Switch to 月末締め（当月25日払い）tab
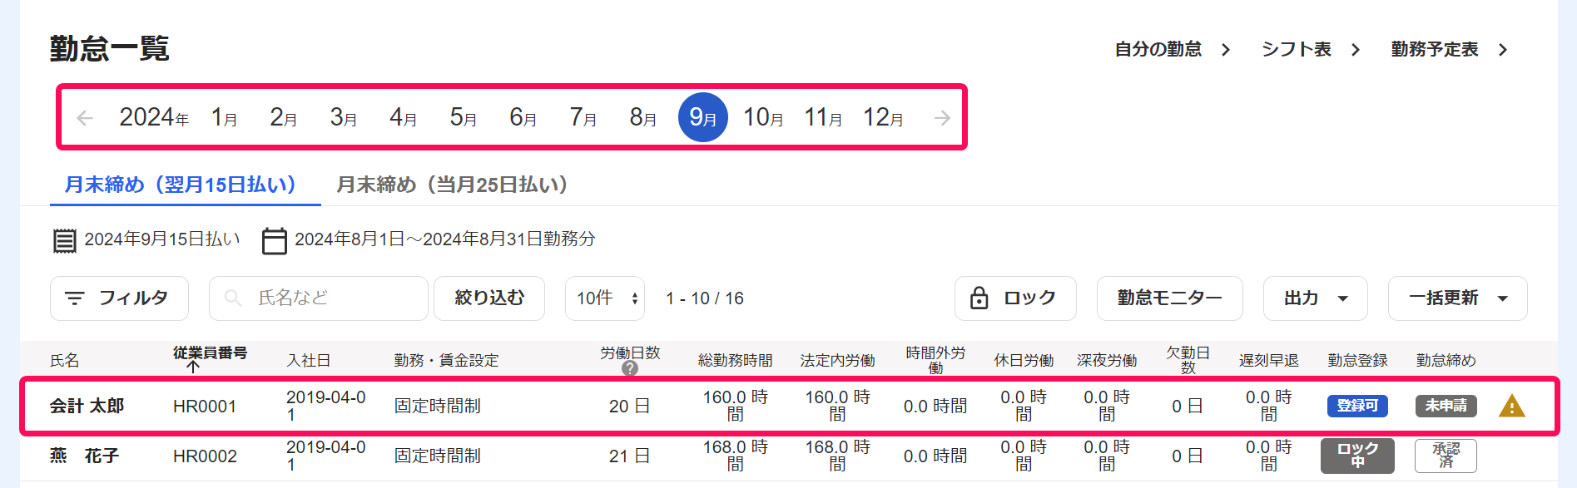This screenshot has height=488, width=1577. 452,185
